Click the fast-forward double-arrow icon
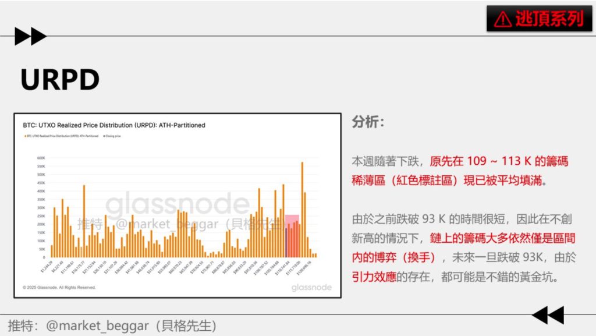Image resolution: width=596 pixels, height=336 pixels. click(x=30, y=36)
